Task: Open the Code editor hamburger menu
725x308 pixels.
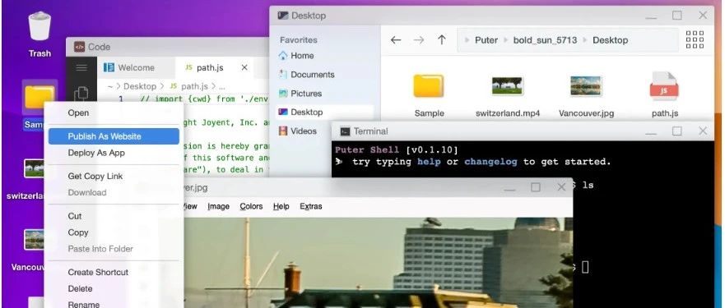Action: (x=81, y=68)
